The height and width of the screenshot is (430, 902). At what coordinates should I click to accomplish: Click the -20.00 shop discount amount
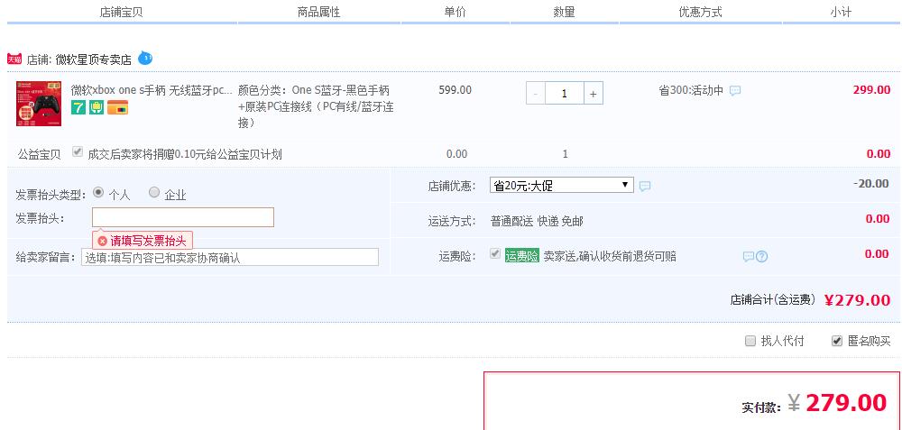[x=871, y=183]
